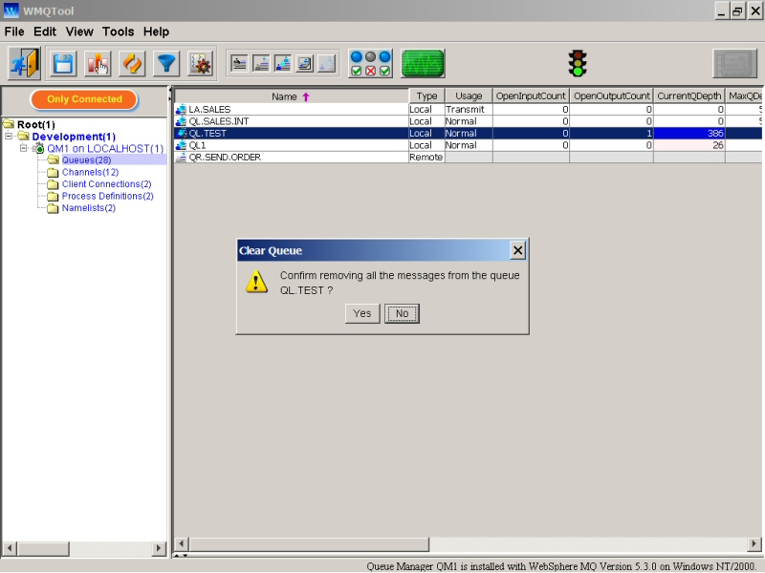765x573 pixels.
Task: Click the Namelists folder icon
Action: [x=53, y=208]
